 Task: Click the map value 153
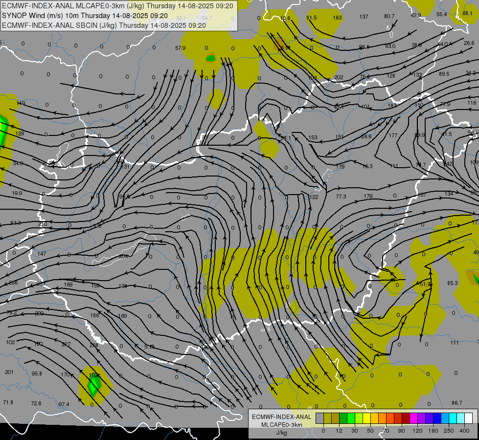pyautogui.click(x=313, y=137)
